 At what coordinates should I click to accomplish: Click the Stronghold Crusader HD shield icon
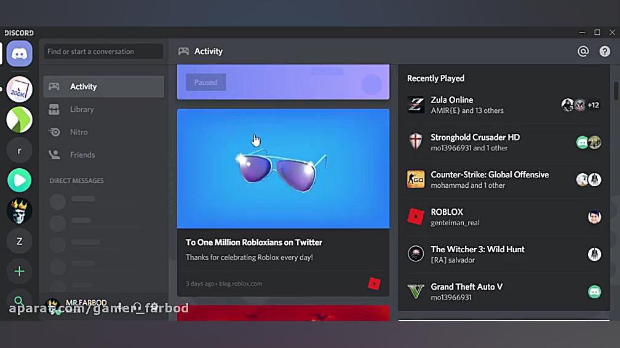(x=416, y=142)
